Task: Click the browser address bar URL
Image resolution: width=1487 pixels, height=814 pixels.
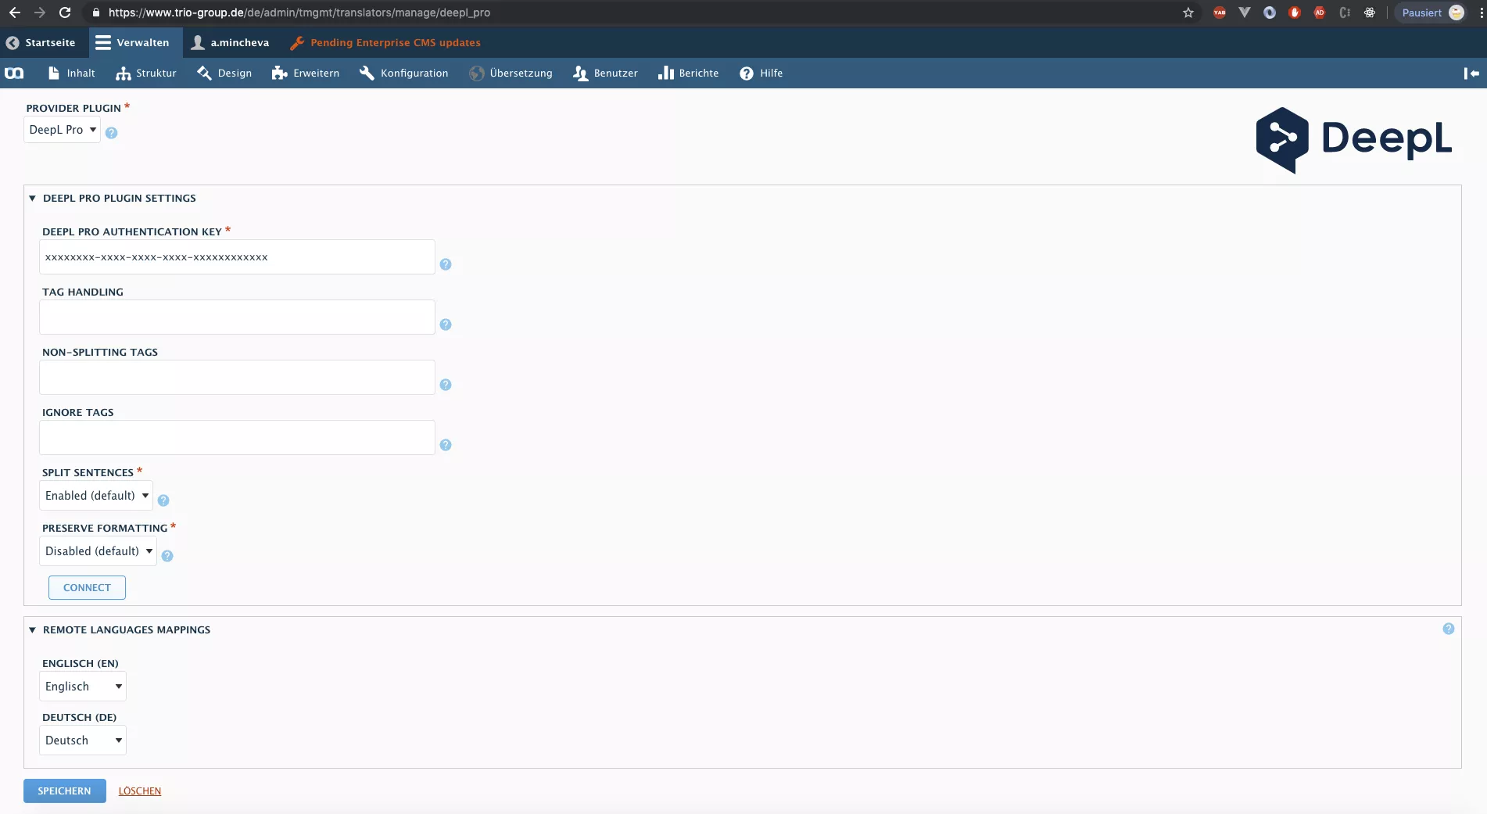Action: click(x=299, y=13)
